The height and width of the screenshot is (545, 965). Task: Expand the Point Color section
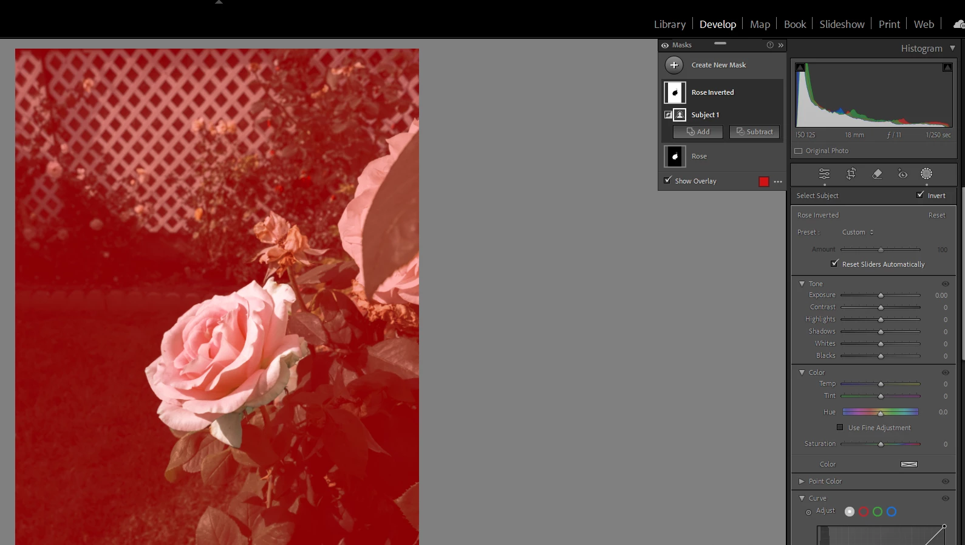(x=802, y=481)
